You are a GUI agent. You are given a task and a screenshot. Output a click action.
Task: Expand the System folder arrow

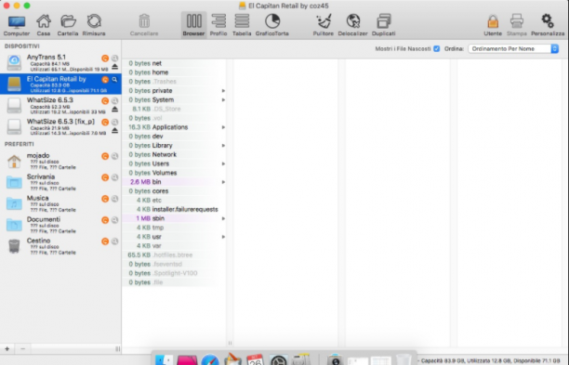click(x=223, y=99)
